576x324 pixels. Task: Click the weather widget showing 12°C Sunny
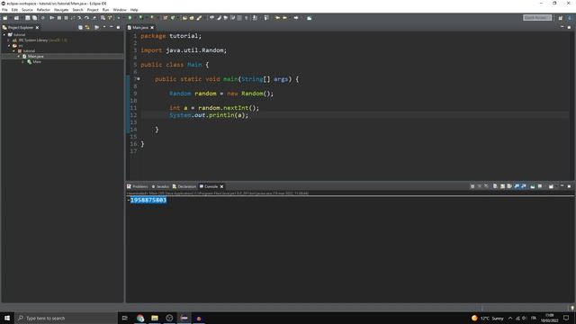[x=488, y=318]
